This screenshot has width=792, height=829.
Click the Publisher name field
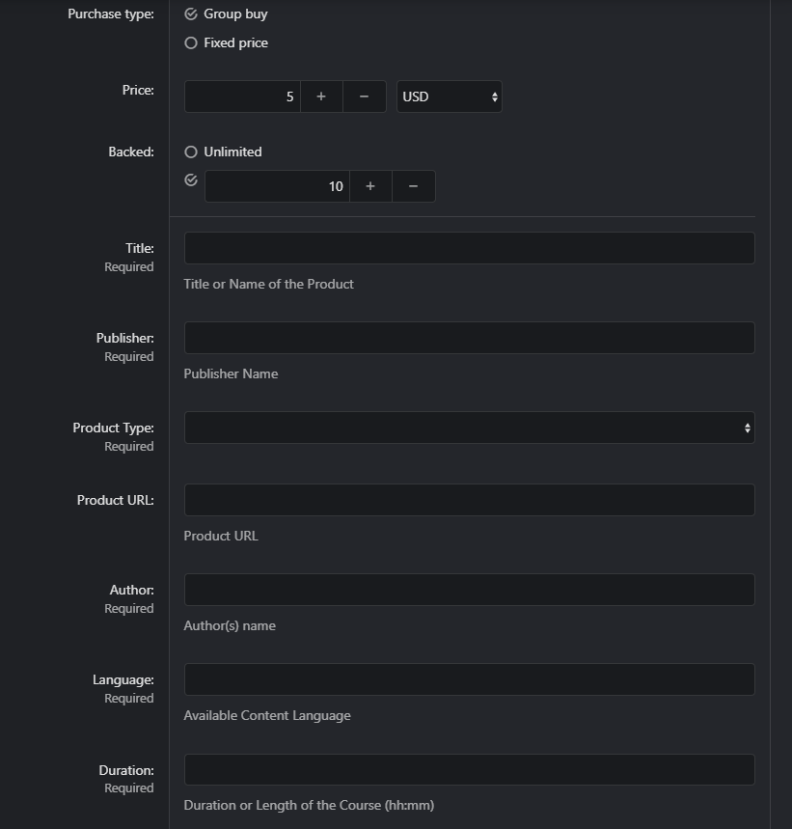469,337
